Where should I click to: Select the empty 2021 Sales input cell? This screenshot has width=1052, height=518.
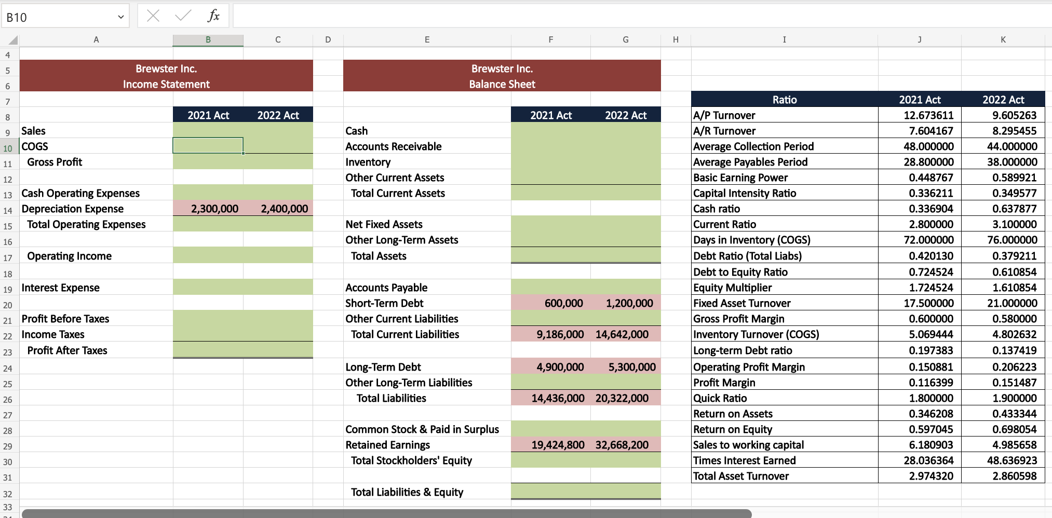point(208,131)
